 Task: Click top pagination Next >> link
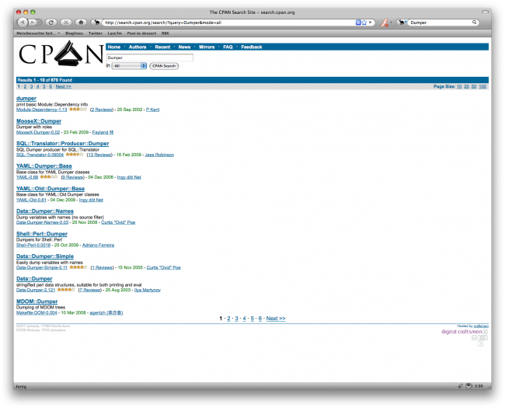[x=63, y=86]
